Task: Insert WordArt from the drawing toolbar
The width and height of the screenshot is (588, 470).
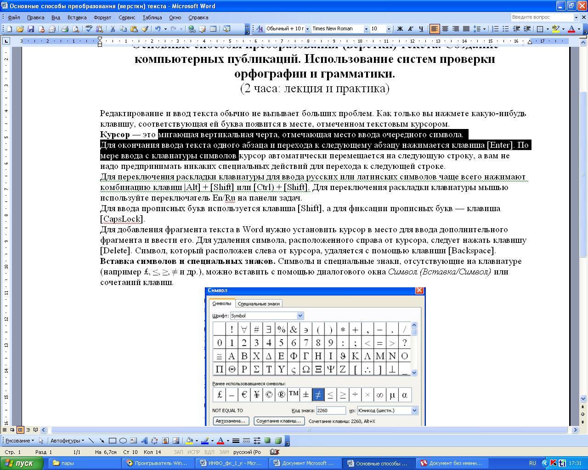Action: [x=144, y=441]
